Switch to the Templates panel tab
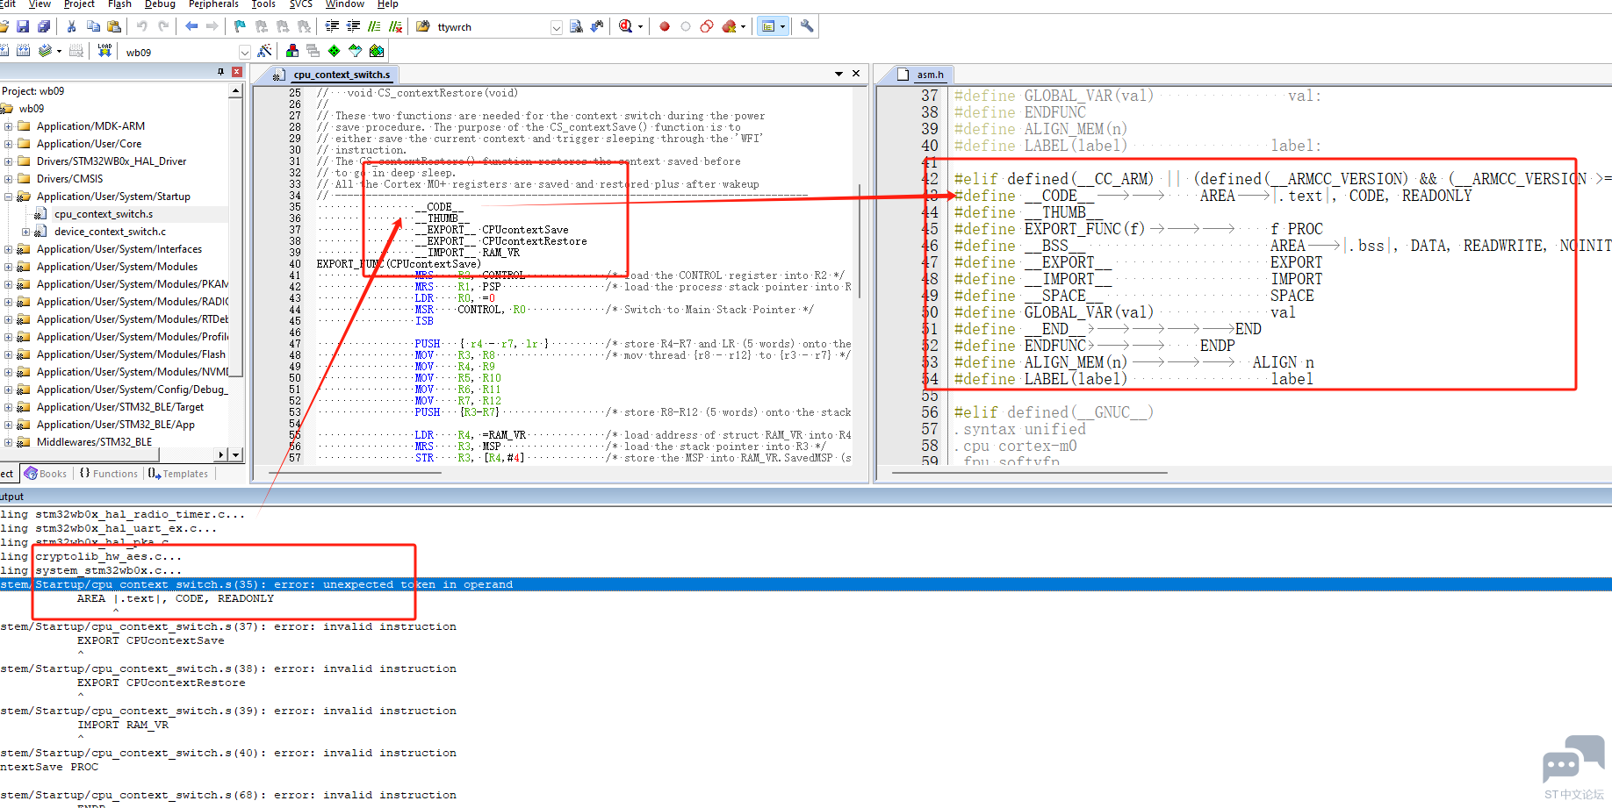The width and height of the screenshot is (1612, 808). (178, 474)
